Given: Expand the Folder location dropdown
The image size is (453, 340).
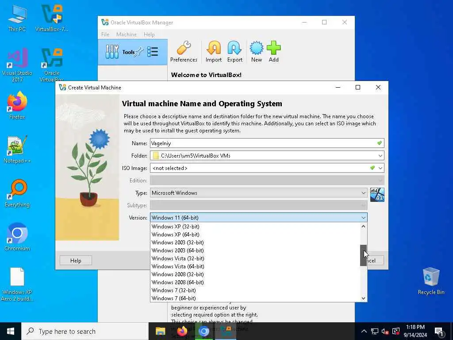Looking at the screenshot, I should 380,155.
